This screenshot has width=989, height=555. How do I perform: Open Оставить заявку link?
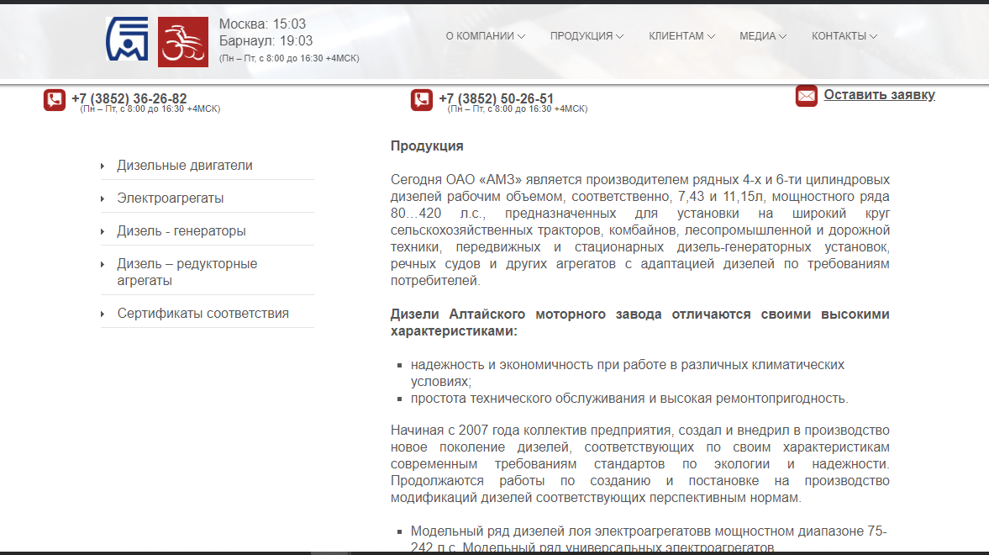coord(879,95)
